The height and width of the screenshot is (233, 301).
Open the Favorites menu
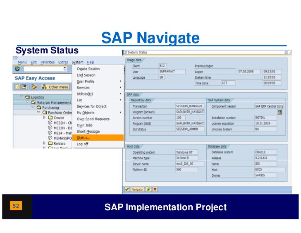48,62
